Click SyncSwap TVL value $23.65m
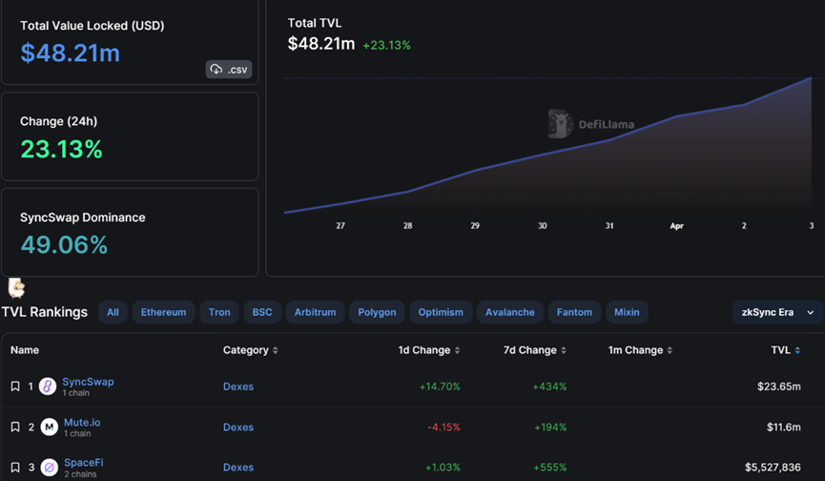Image resolution: width=825 pixels, height=481 pixels. pyautogui.click(x=778, y=387)
